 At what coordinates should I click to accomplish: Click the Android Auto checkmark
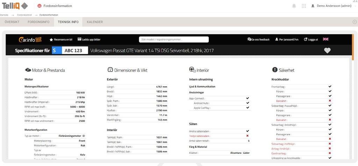tap(248, 103)
